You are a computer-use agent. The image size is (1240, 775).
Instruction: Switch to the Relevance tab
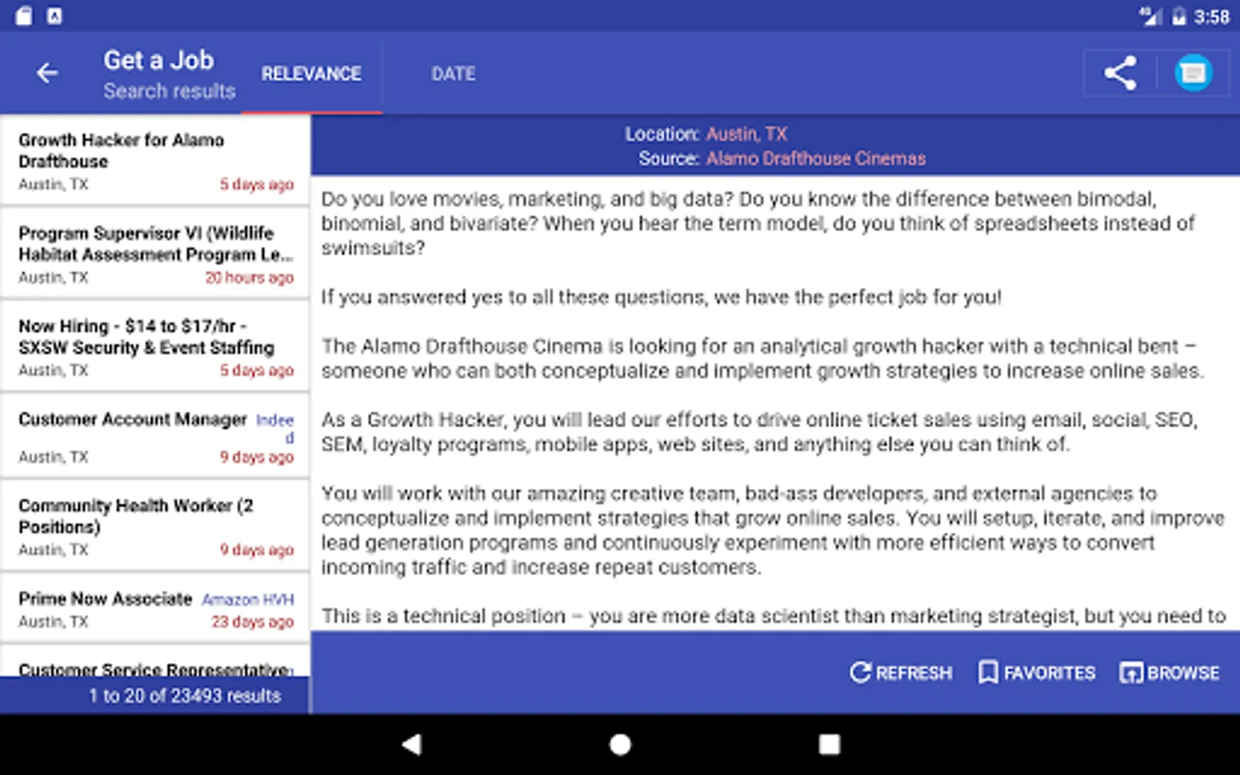312,74
